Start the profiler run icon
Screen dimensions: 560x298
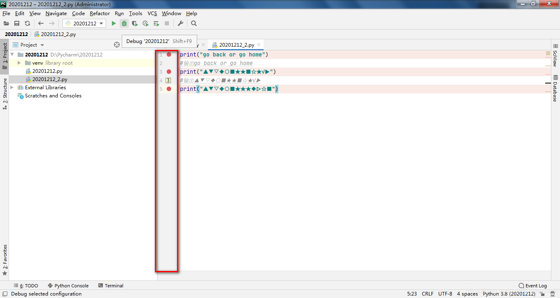click(x=146, y=23)
